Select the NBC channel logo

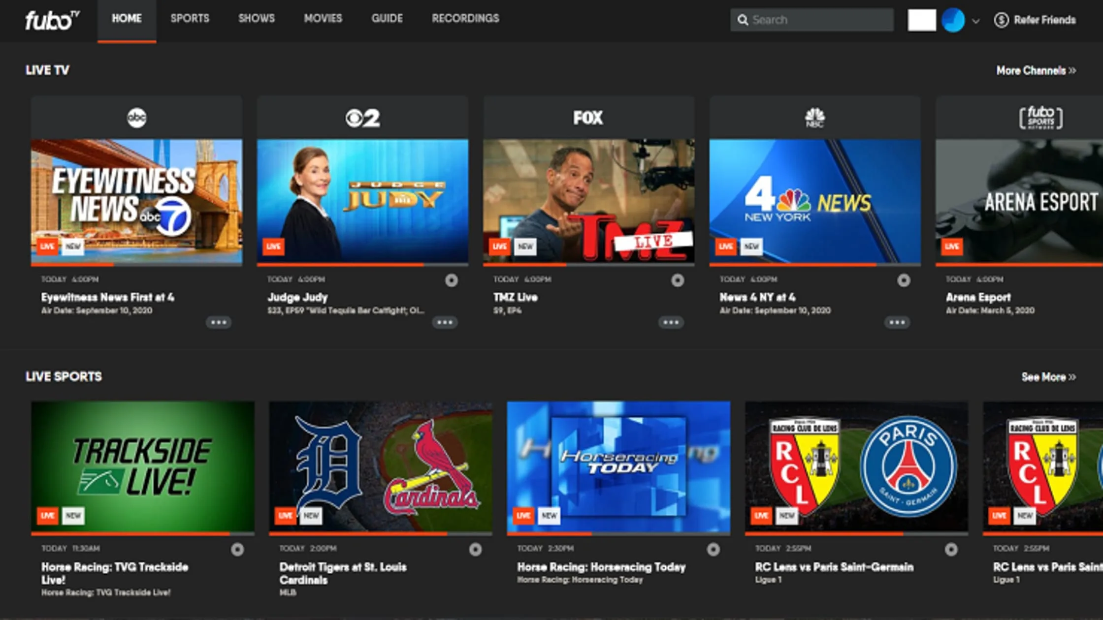[x=813, y=116]
